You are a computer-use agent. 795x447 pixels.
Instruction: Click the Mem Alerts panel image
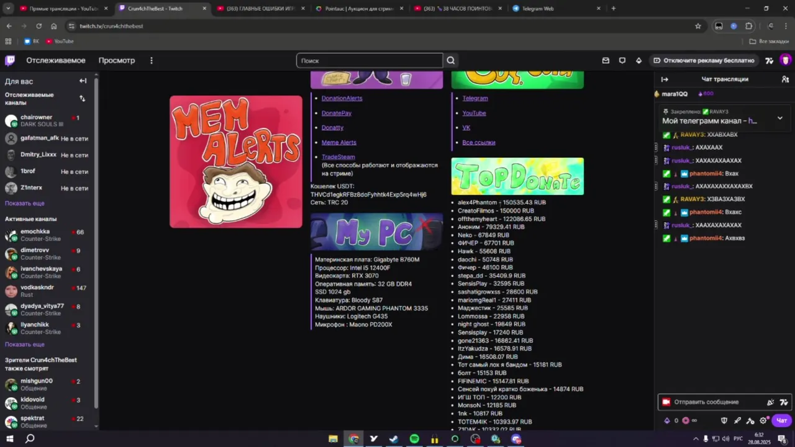click(x=236, y=161)
